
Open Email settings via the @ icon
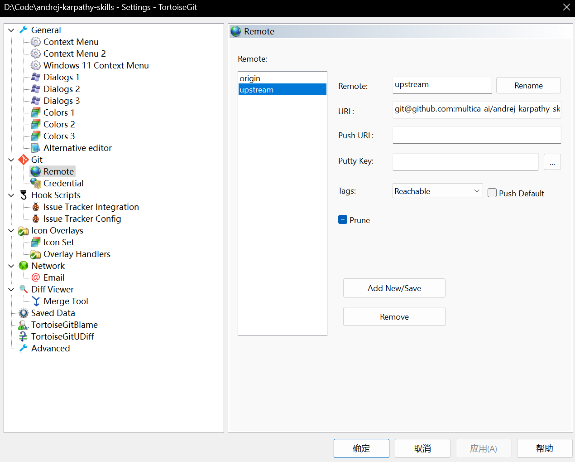[x=36, y=277]
